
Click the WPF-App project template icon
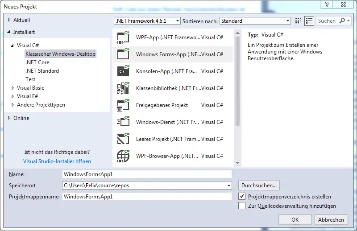pos(123,37)
